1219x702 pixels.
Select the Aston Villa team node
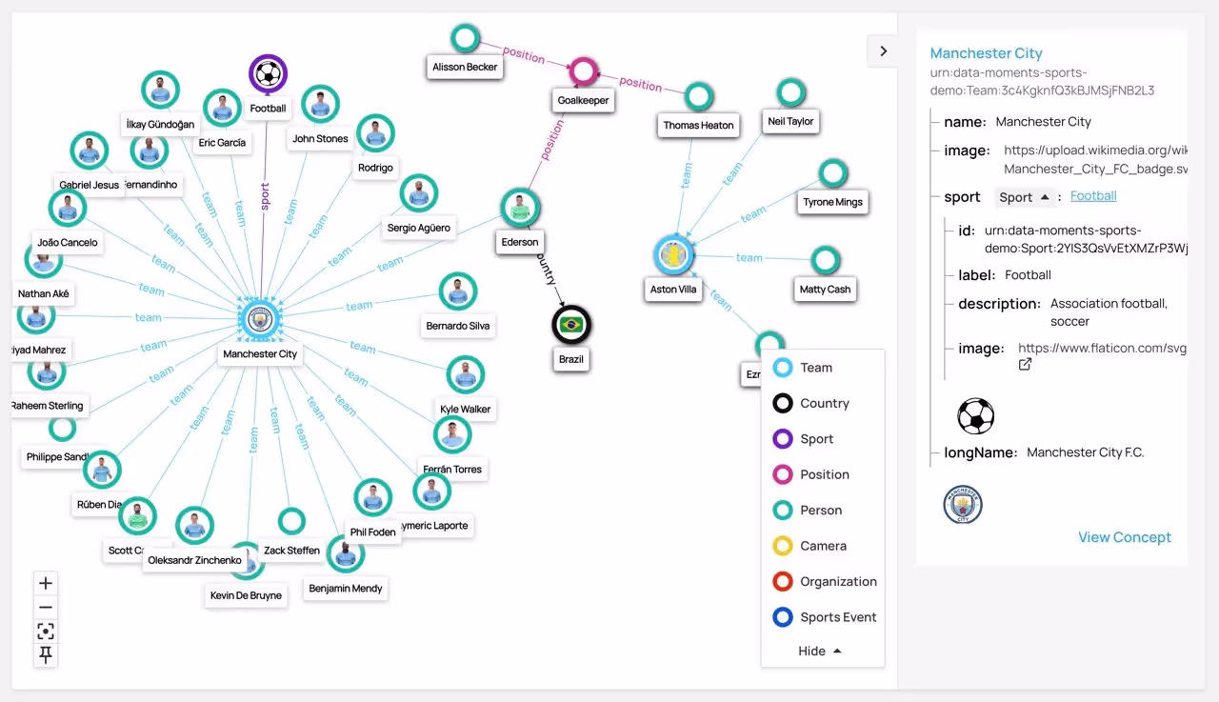tap(673, 256)
